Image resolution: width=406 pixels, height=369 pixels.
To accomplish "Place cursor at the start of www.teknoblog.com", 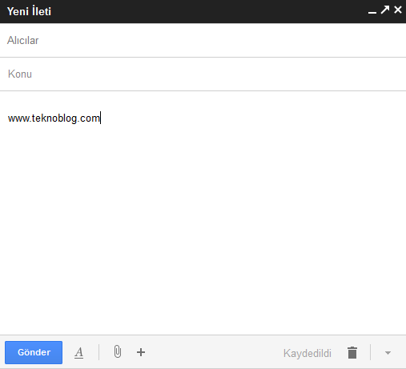I will click(8, 118).
